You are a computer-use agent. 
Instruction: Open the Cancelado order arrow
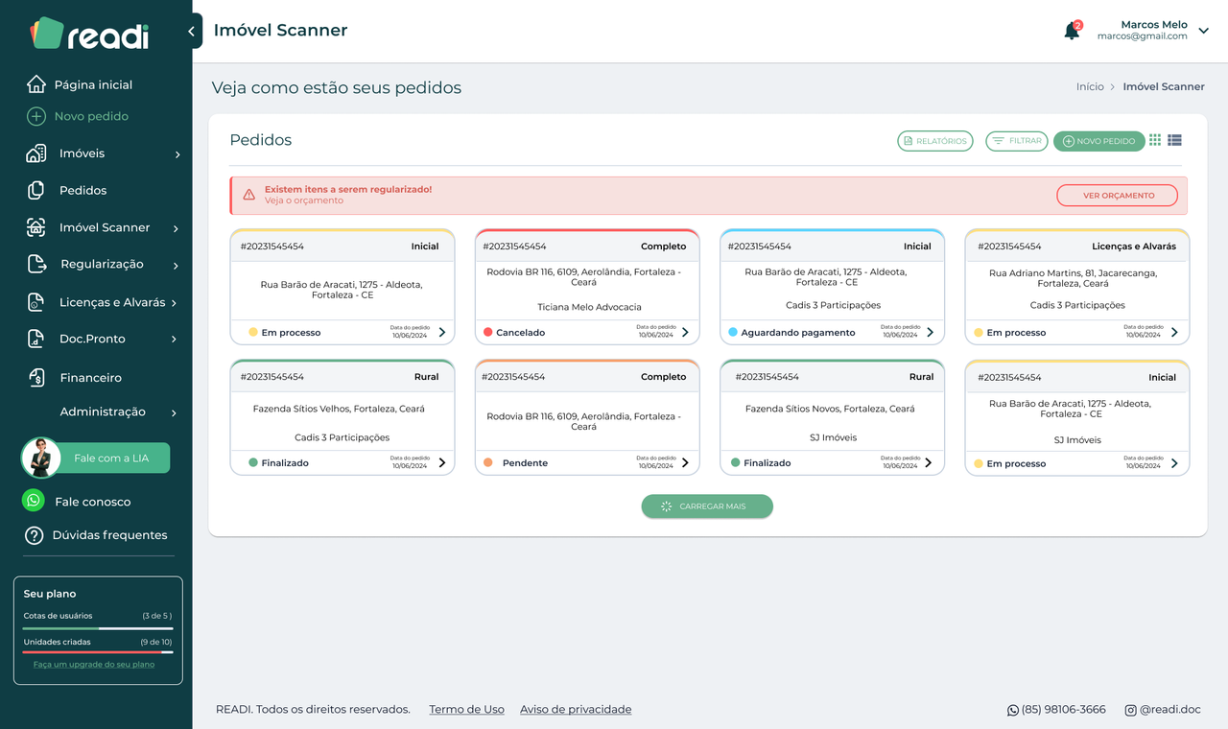tap(685, 333)
